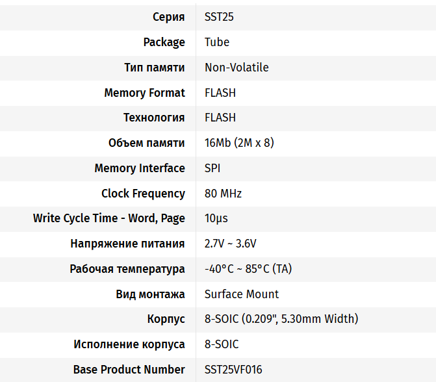Click the Clock Frequency label
Screen dimensions: 436x382
(x=143, y=194)
